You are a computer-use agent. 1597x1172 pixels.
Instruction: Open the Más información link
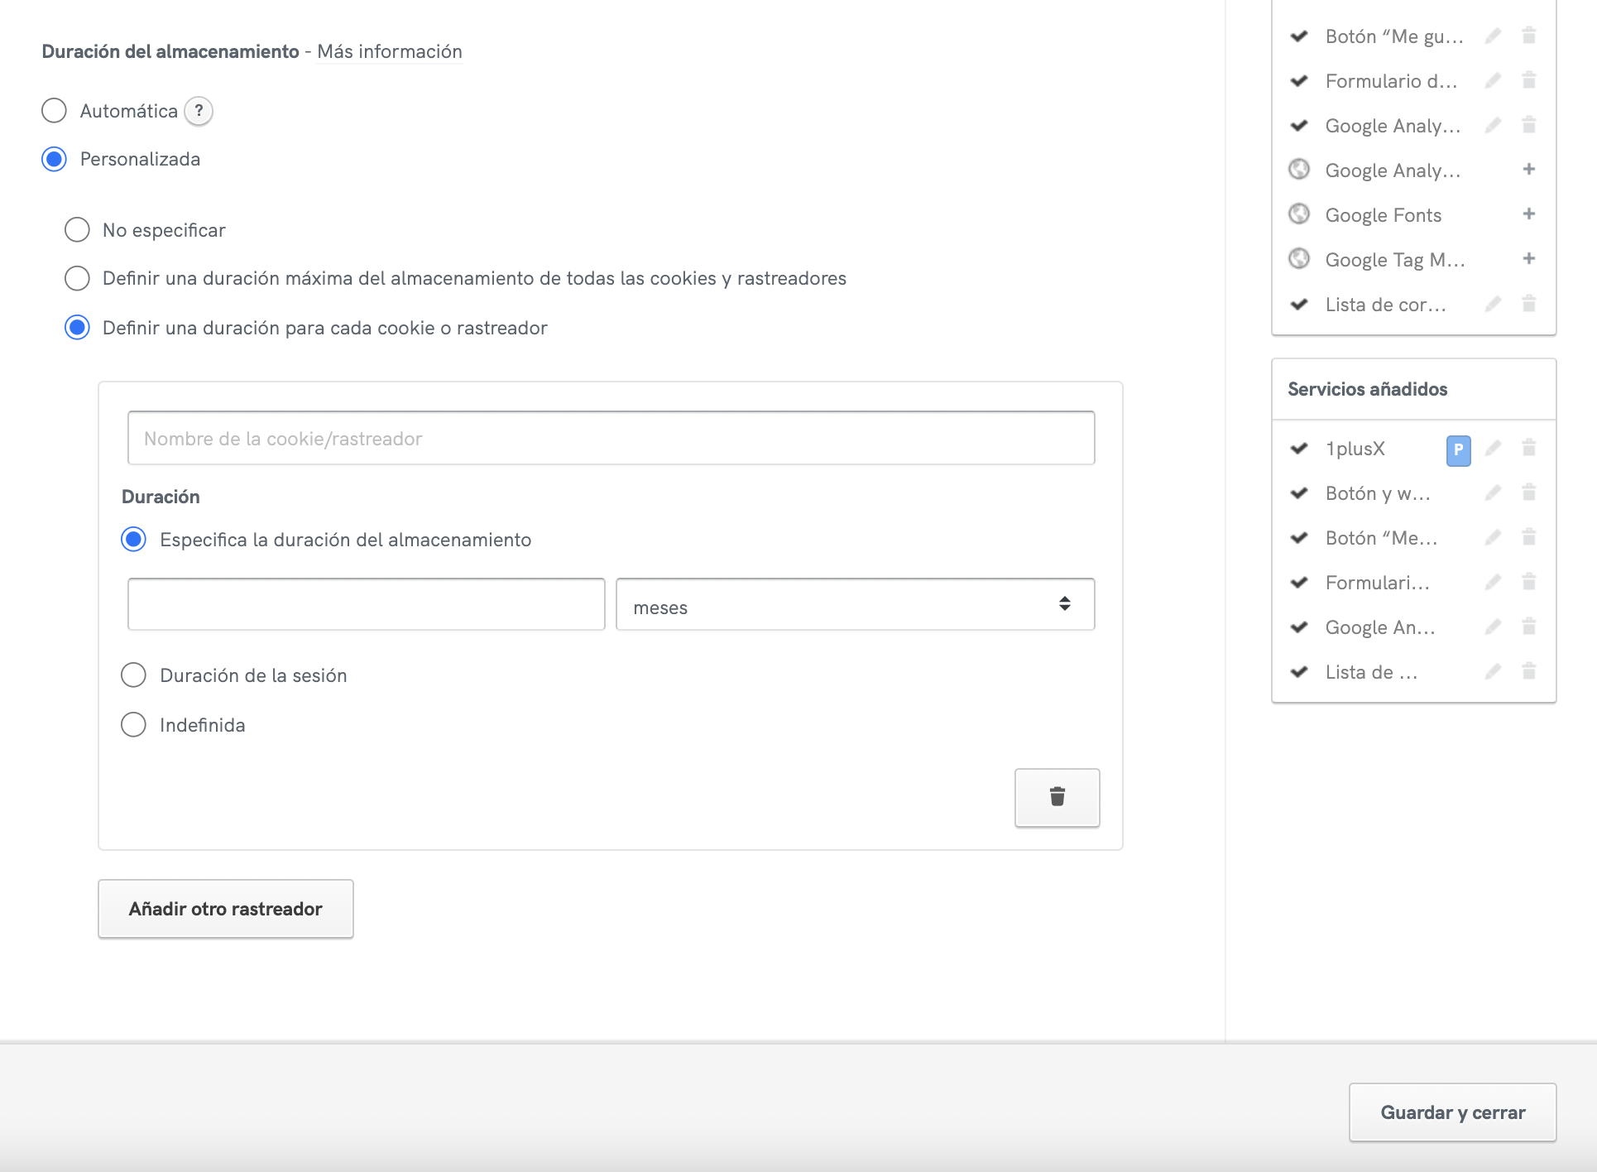(x=389, y=51)
